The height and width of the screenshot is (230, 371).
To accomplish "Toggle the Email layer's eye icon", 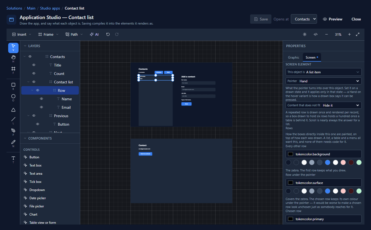I will click(x=41, y=107).
